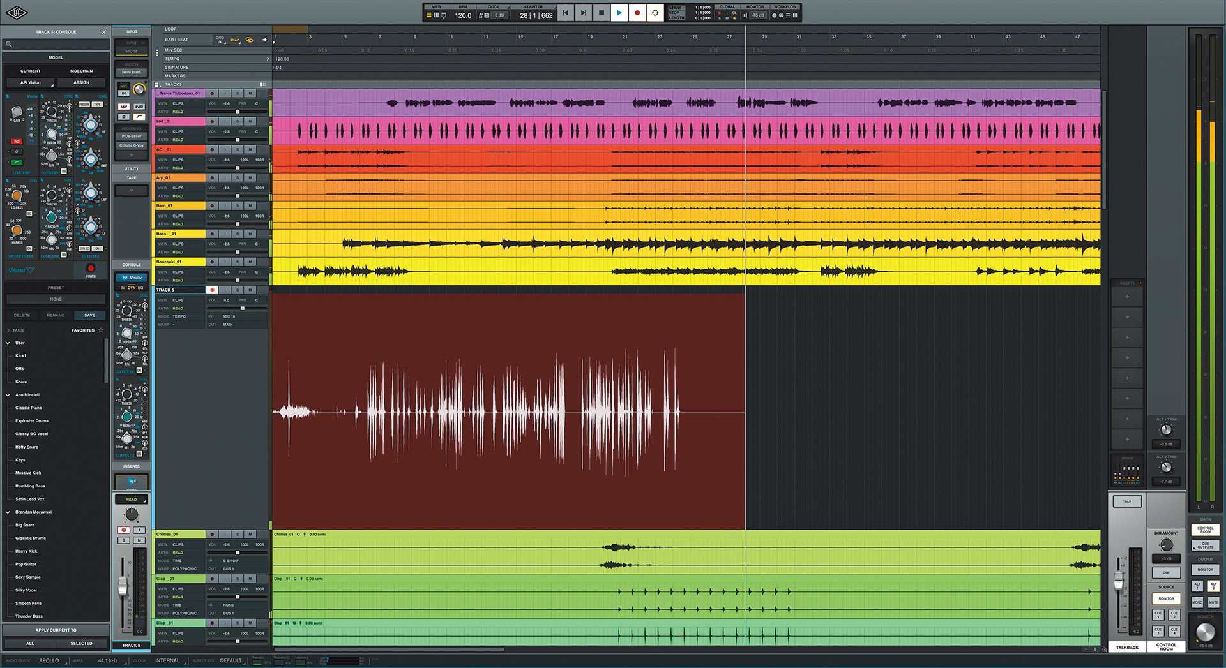Click the timeline zoom-in plus icon
Screen dimensions: 1226x668
coord(1095,649)
